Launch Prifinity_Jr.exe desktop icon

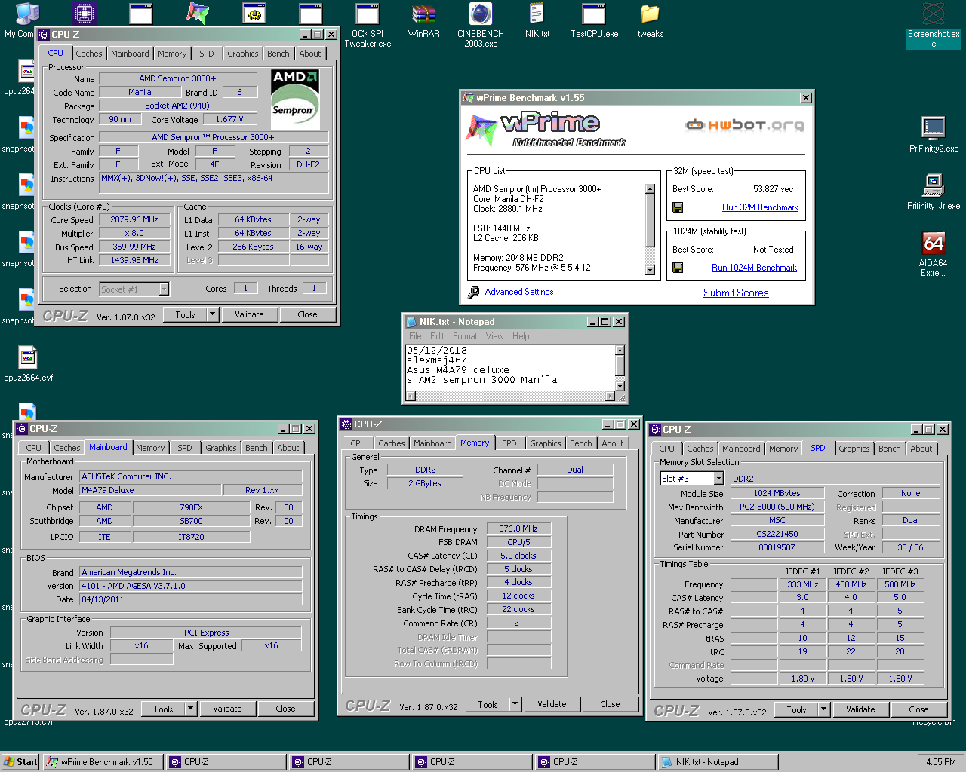pos(934,192)
